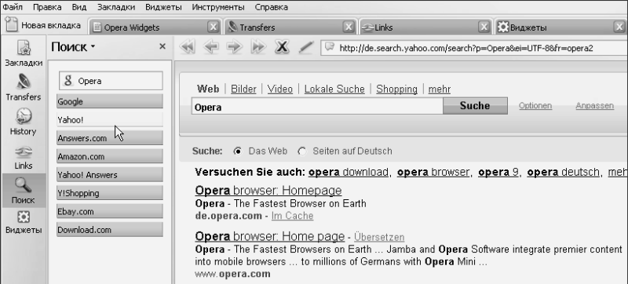
Task: Select the Das Web radio button
Action: 238,151
